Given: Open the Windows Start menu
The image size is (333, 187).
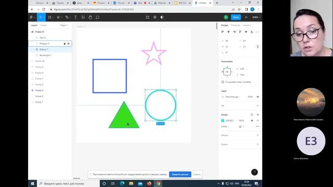Looking at the screenshot, I should 32,183.
